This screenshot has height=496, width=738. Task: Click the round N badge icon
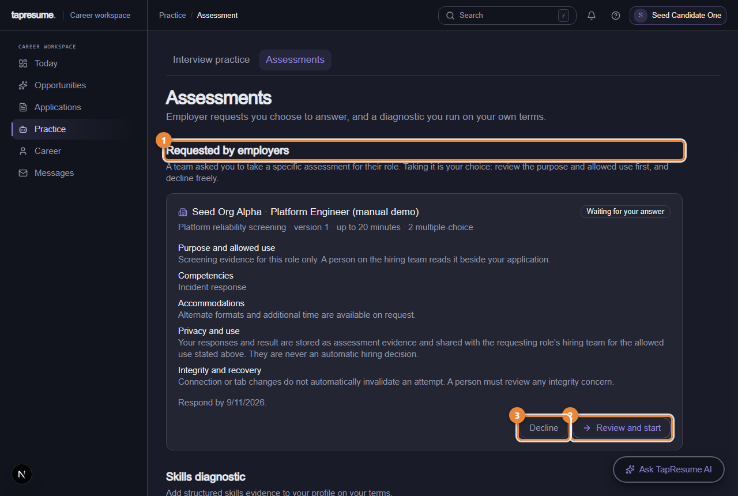point(22,474)
